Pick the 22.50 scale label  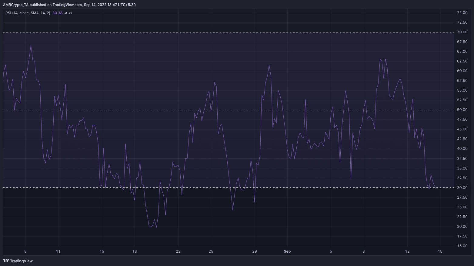tap(462, 217)
